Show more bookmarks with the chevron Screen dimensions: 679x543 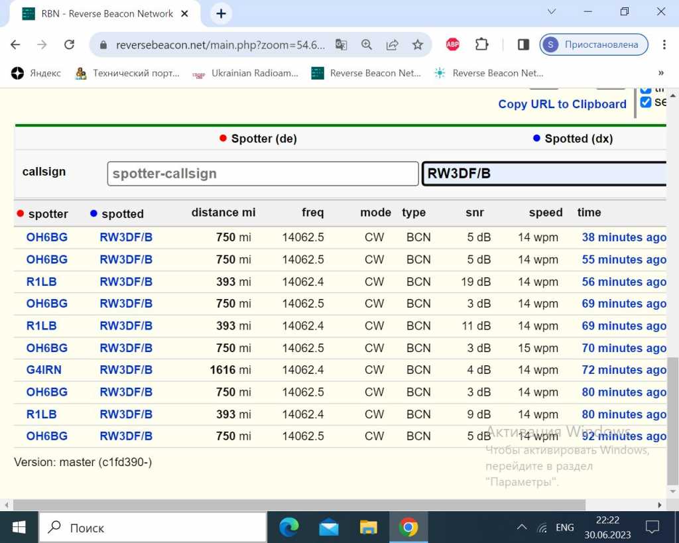(661, 73)
